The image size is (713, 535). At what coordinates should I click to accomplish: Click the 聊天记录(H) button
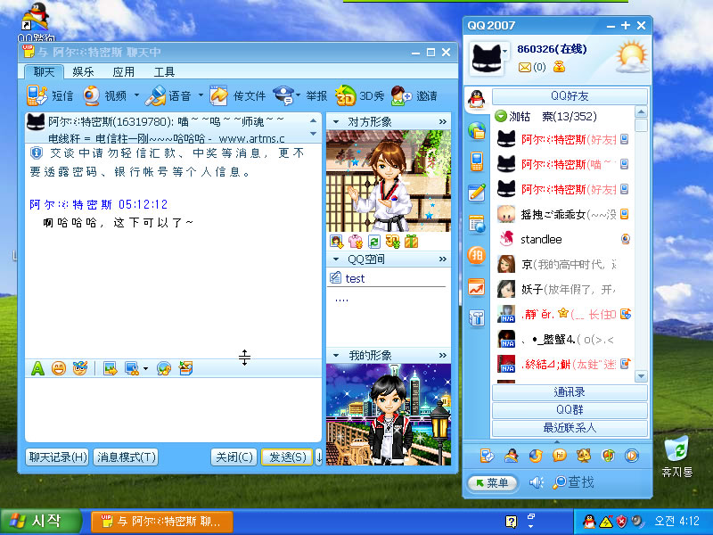coord(58,457)
